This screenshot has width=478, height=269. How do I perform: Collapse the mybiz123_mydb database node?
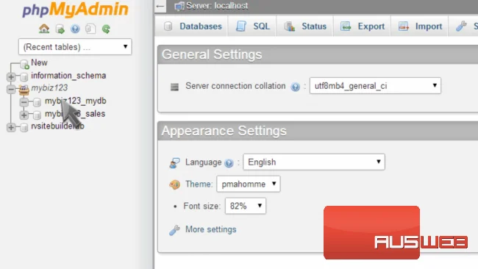24,102
